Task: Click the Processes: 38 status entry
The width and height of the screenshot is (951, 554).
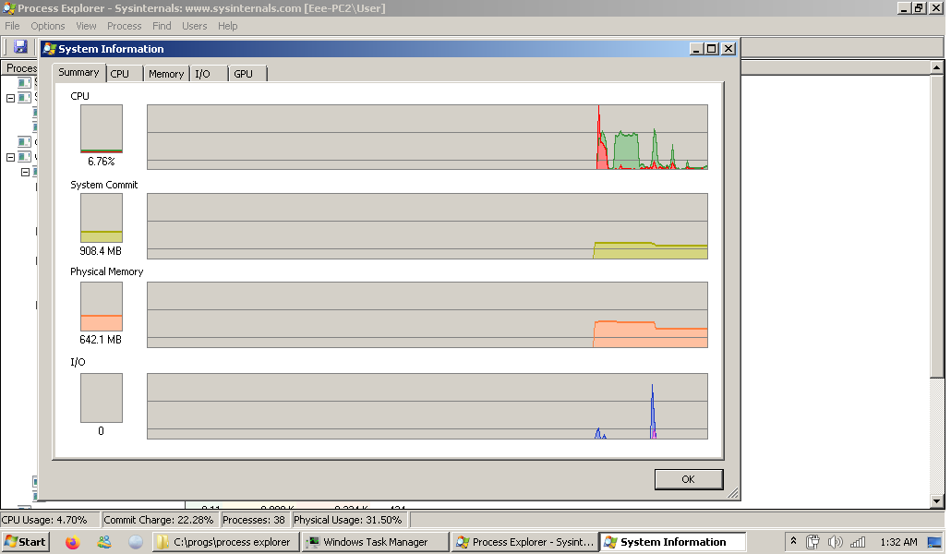Action: click(x=254, y=520)
